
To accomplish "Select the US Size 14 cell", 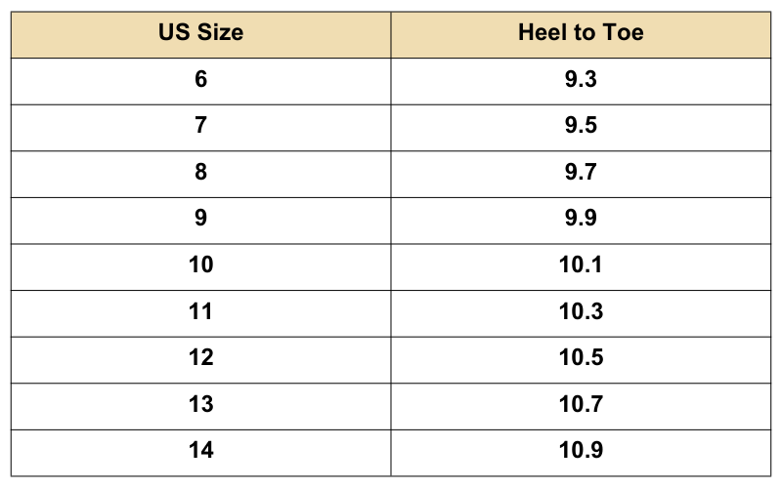I will (200, 451).
